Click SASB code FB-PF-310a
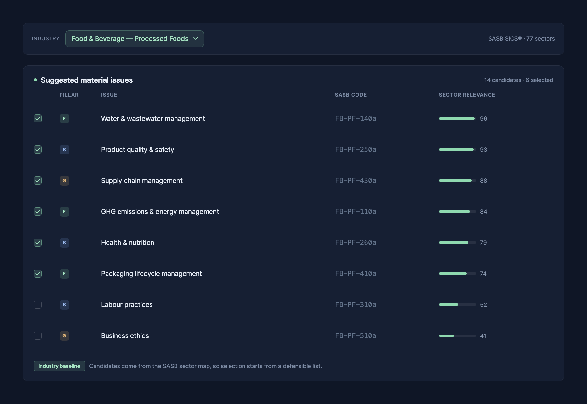The width and height of the screenshot is (587, 404). [x=356, y=305]
